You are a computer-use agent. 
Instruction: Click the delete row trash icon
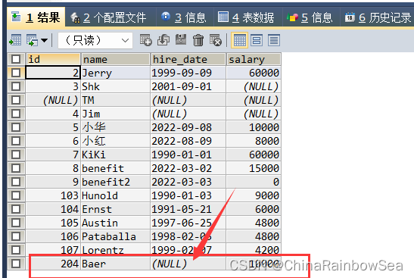198,40
